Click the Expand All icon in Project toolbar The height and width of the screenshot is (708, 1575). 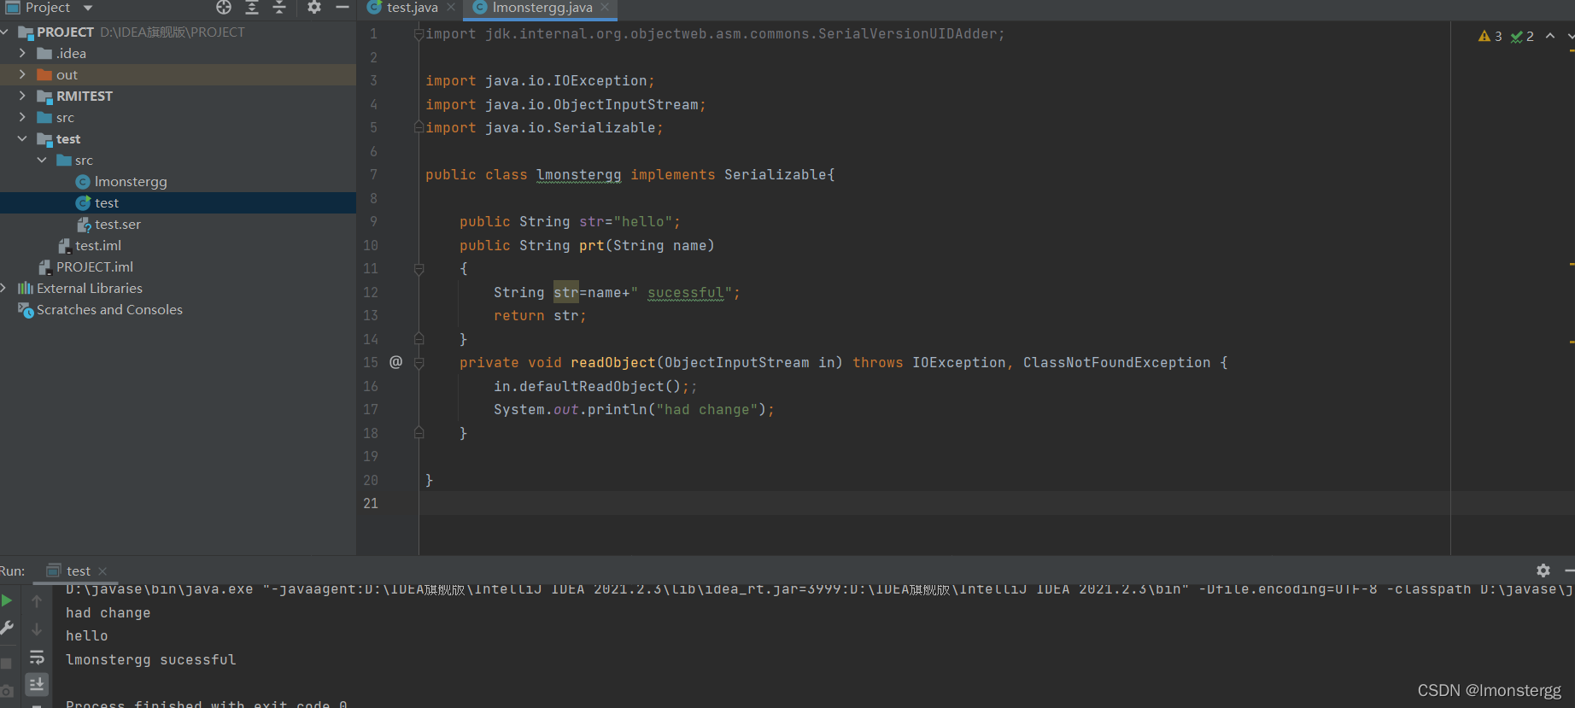[252, 8]
